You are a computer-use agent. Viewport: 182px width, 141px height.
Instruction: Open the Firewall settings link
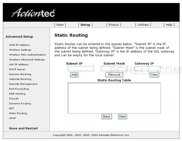tap(14, 99)
